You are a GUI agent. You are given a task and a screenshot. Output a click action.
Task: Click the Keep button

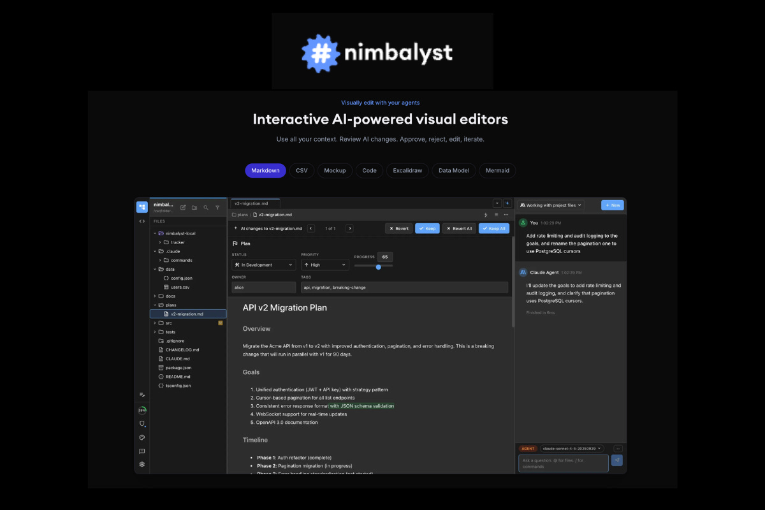427,228
